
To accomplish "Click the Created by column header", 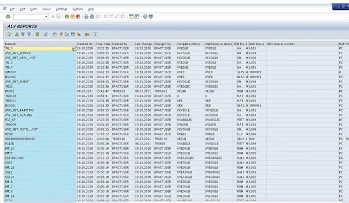I will coord(123,44).
